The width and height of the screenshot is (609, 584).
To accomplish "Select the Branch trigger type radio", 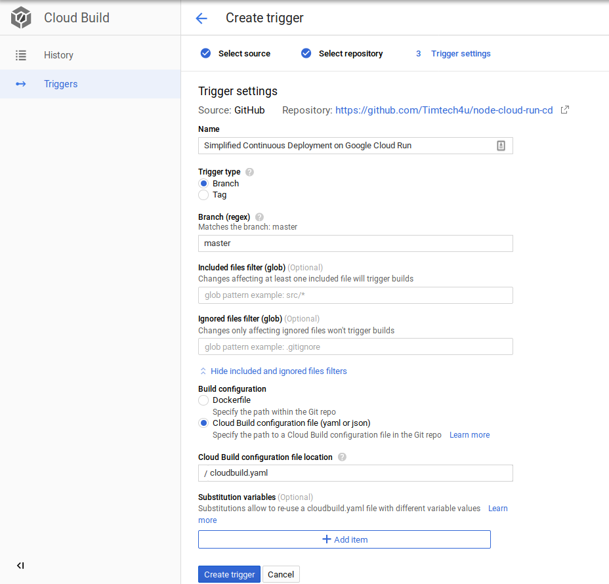I will tap(203, 183).
